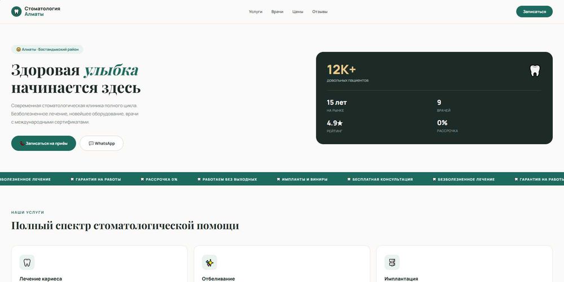
Task: Click the white tooth icon in stats card
Action: point(535,71)
